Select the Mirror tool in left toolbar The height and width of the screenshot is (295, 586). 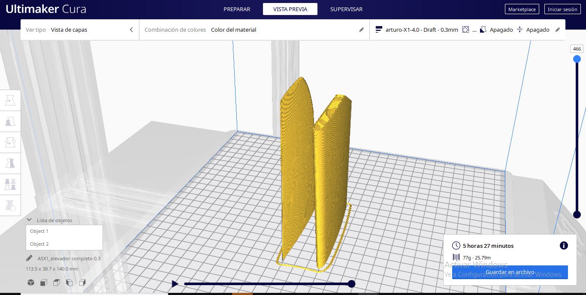10,163
